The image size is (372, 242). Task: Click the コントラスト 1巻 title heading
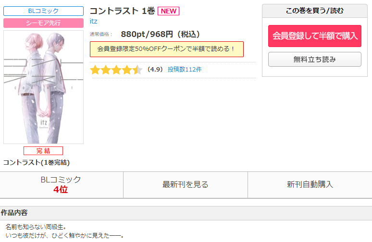point(122,11)
